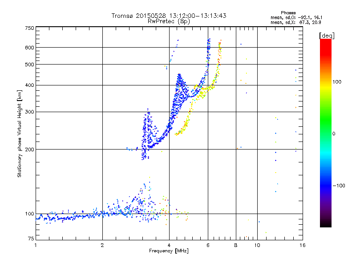The width and height of the screenshot is (356, 267).
Task: Click the x-axis tick label '10'
Action: pos(257,245)
